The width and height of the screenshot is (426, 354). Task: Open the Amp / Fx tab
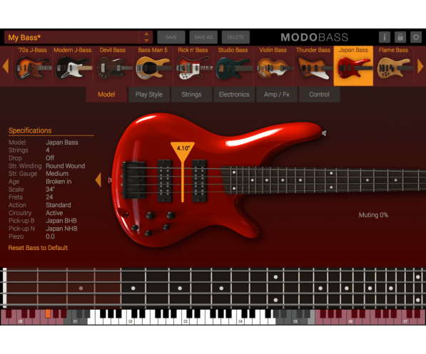point(277,95)
